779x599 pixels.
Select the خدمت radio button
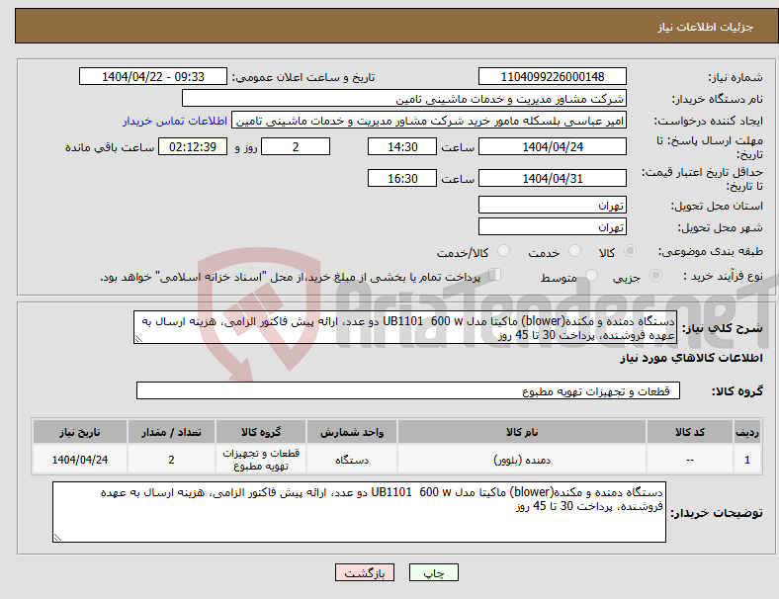point(574,251)
